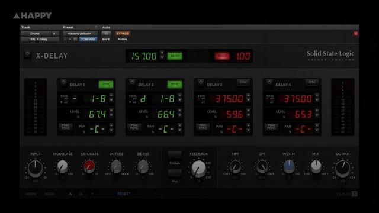Open the factory default preset dropdown
The height and width of the screenshot is (213, 379).
tap(81, 33)
